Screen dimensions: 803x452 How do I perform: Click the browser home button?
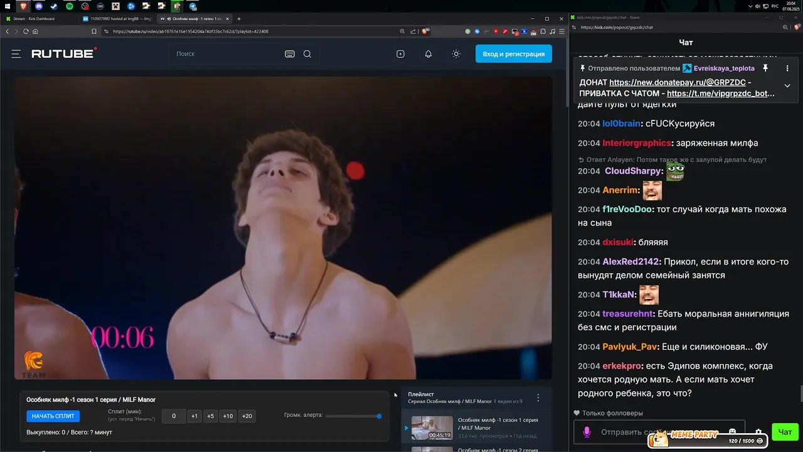35,31
